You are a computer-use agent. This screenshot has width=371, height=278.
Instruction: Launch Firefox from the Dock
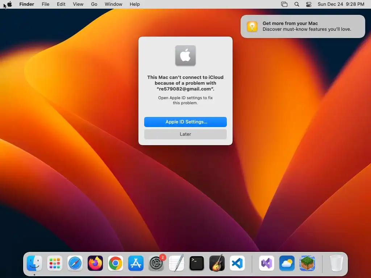click(95, 263)
